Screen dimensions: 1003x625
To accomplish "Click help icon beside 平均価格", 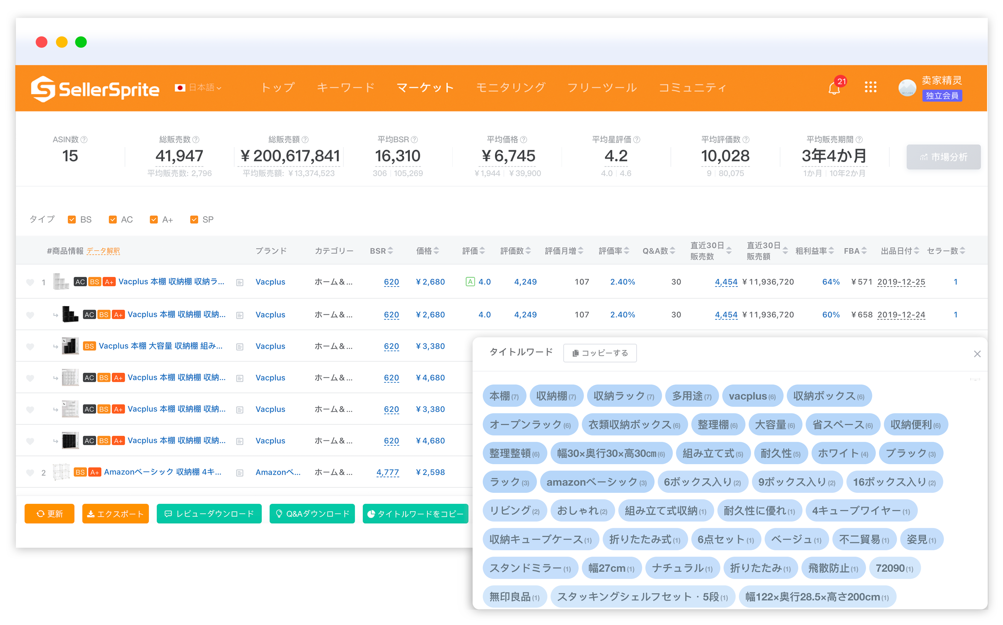I will click(x=523, y=140).
